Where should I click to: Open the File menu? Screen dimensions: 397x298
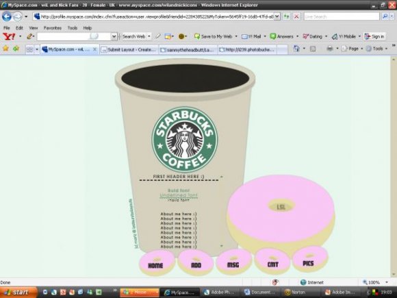7,28
